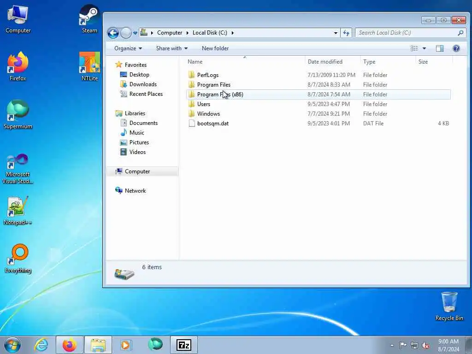
Task: Switch to Firefox in the taskbar
Action: click(69, 345)
